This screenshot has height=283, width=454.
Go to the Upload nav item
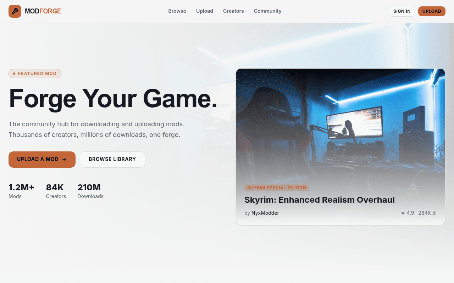click(x=205, y=11)
